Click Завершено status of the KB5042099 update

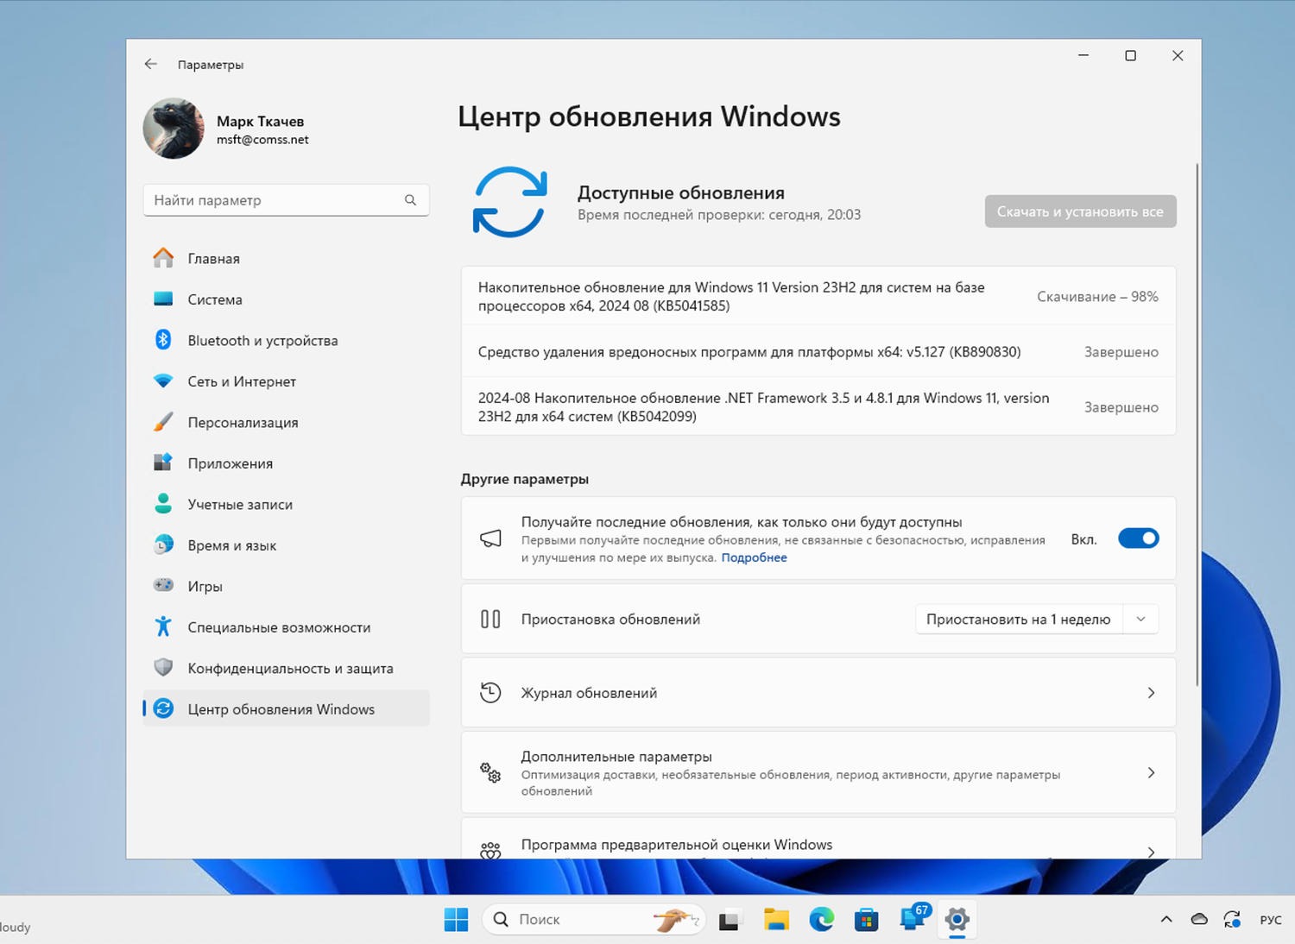coord(1121,407)
